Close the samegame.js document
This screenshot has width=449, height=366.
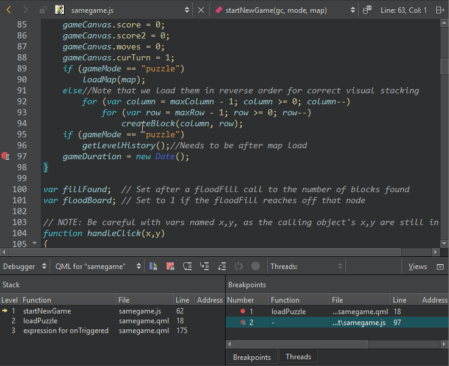201,10
